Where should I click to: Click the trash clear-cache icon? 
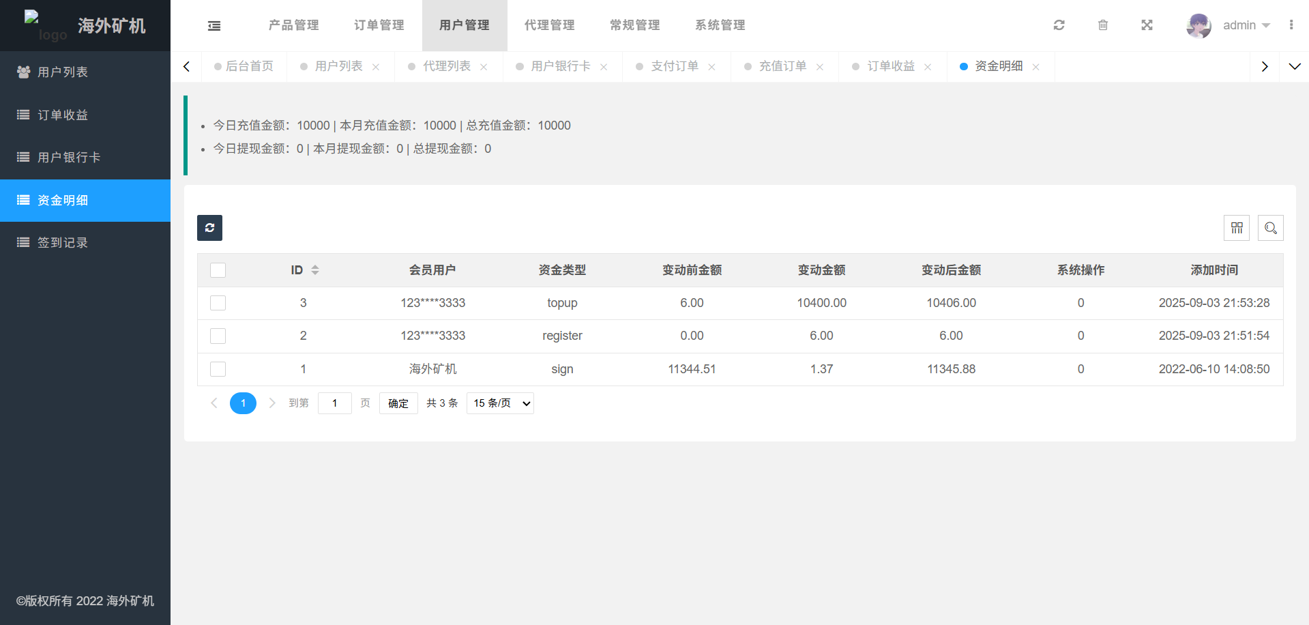1102,25
